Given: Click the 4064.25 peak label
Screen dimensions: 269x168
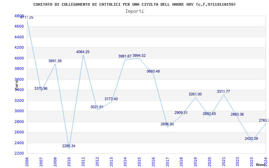Looking at the screenshot, I should [83, 52].
